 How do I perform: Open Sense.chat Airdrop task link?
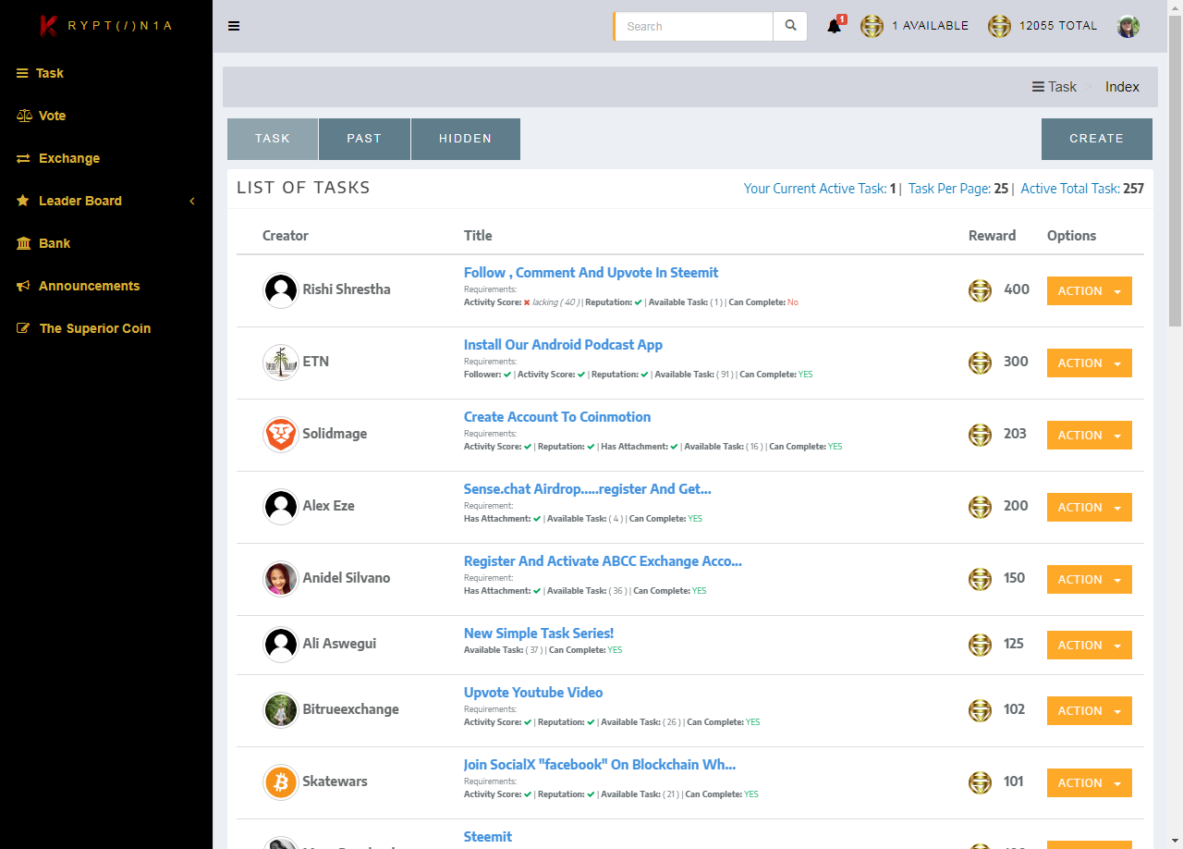[587, 489]
